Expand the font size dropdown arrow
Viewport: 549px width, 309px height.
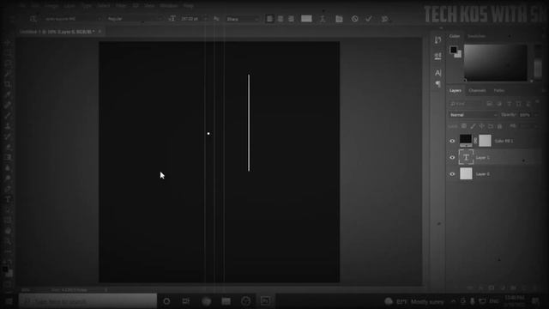click(x=206, y=19)
